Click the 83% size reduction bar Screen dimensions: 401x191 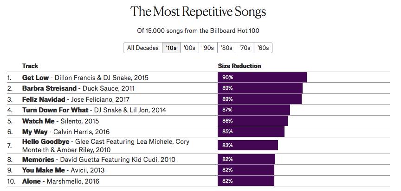pos(248,145)
